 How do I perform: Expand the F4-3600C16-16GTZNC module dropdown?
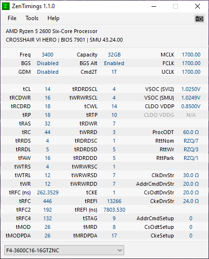coord(64,250)
